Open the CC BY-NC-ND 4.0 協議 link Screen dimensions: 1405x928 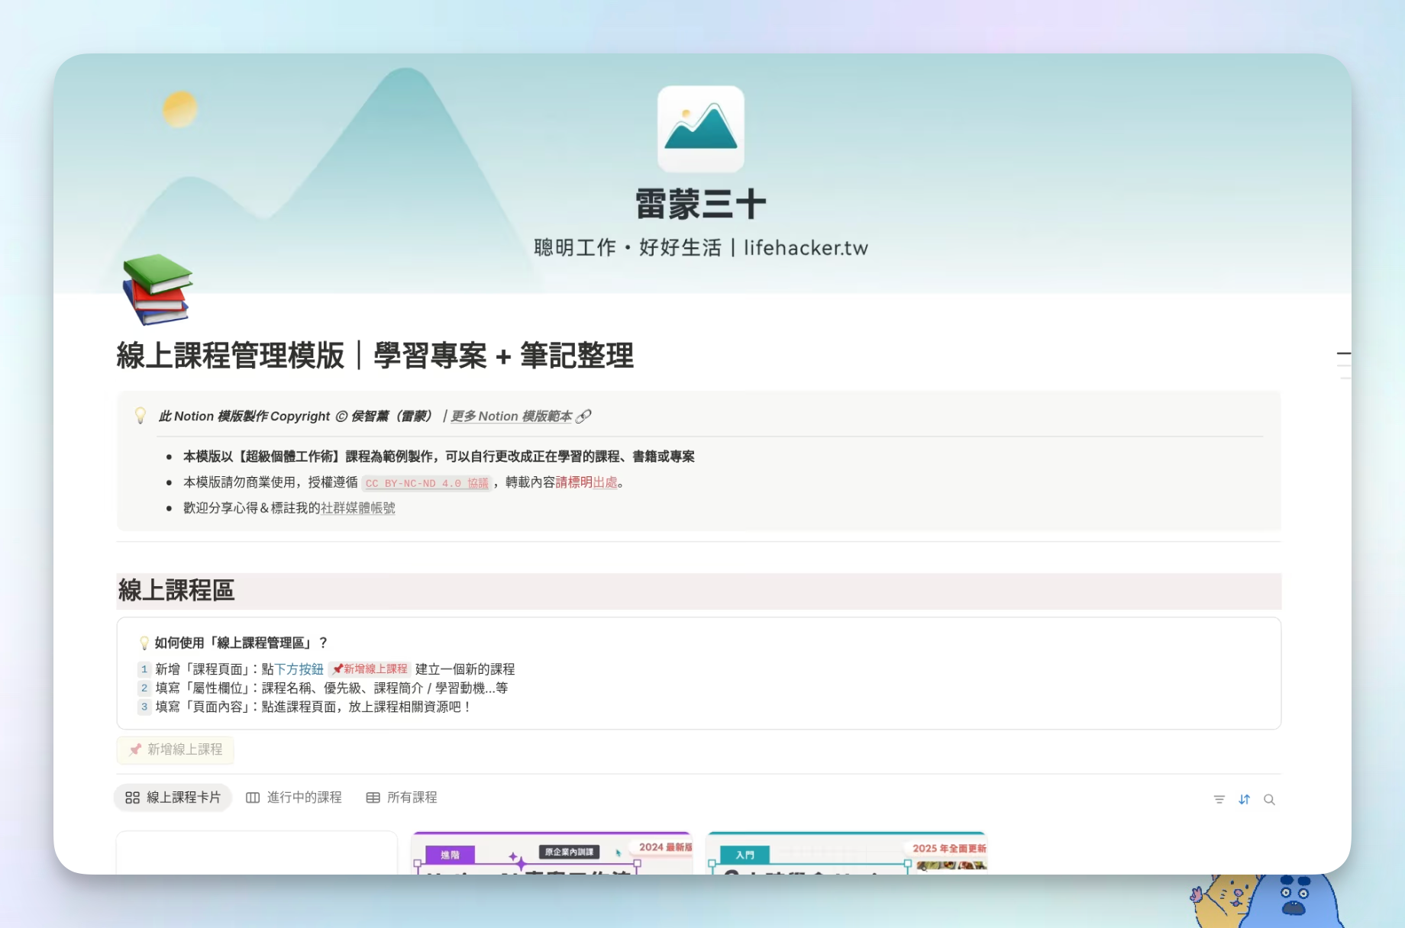point(426,483)
